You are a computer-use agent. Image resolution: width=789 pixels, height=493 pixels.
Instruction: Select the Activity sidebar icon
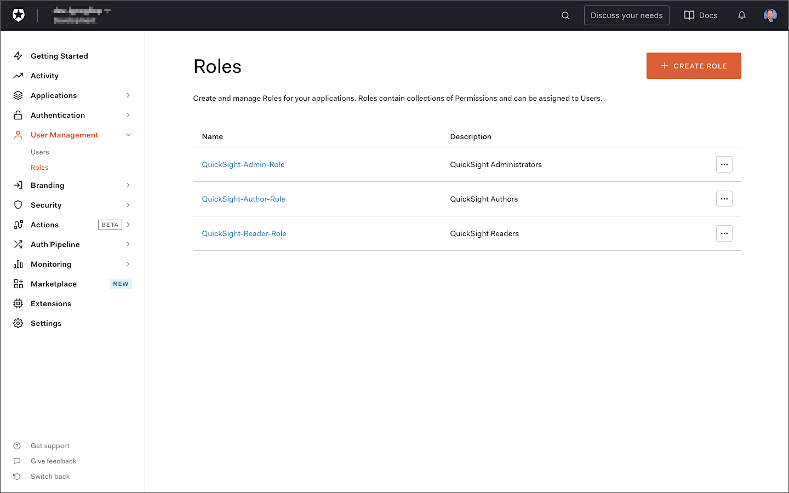18,76
